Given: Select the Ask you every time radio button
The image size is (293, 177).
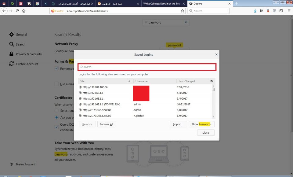Looking at the screenshot, I should pos(56,117).
